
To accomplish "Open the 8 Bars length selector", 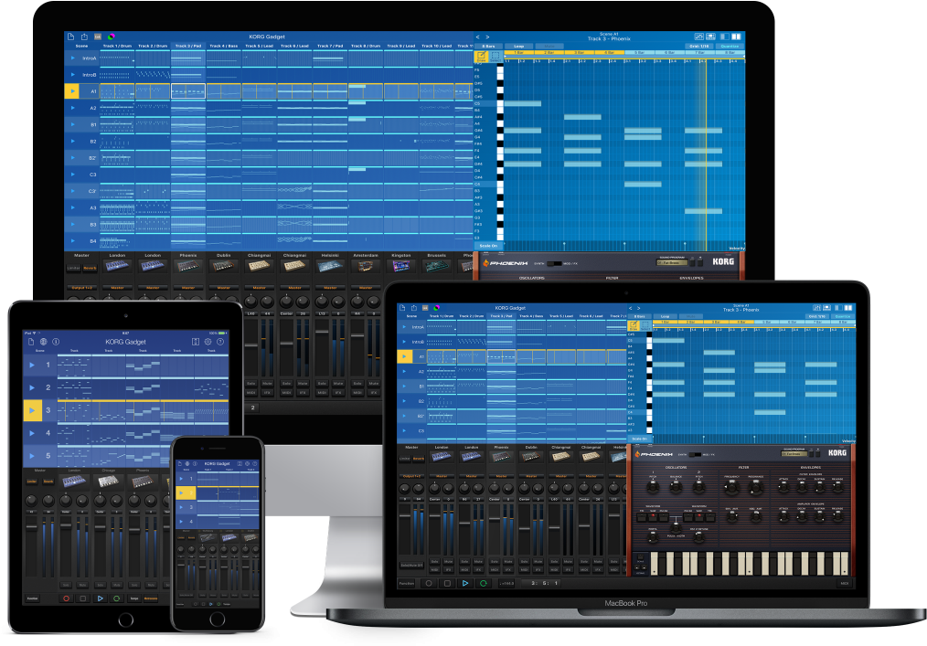I will coord(486,48).
